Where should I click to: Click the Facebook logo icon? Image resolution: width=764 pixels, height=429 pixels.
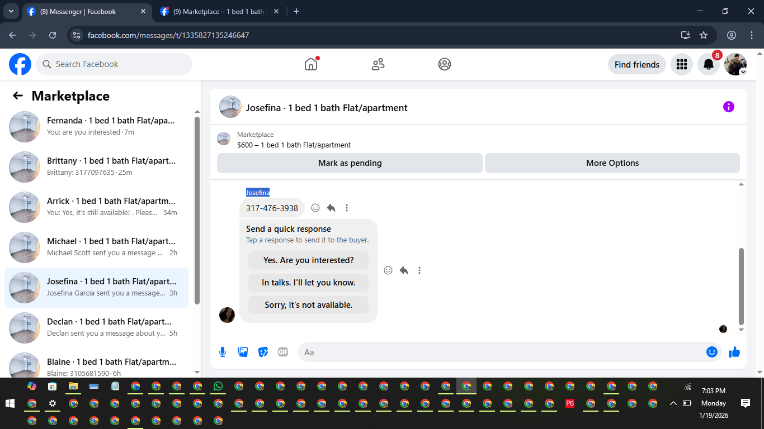pyautogui.click(x=20, y=64)
